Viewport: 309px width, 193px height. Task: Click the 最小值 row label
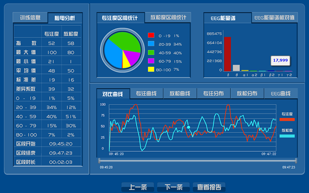point(26,61)
